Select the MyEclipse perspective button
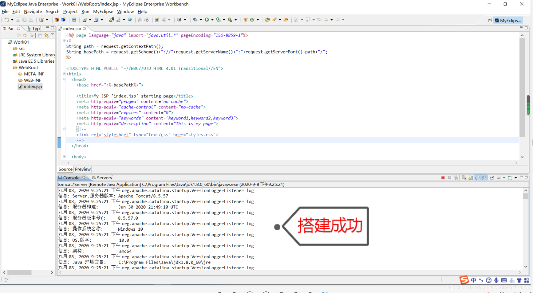The image size is (533, 293). click(x=508, y=21)
